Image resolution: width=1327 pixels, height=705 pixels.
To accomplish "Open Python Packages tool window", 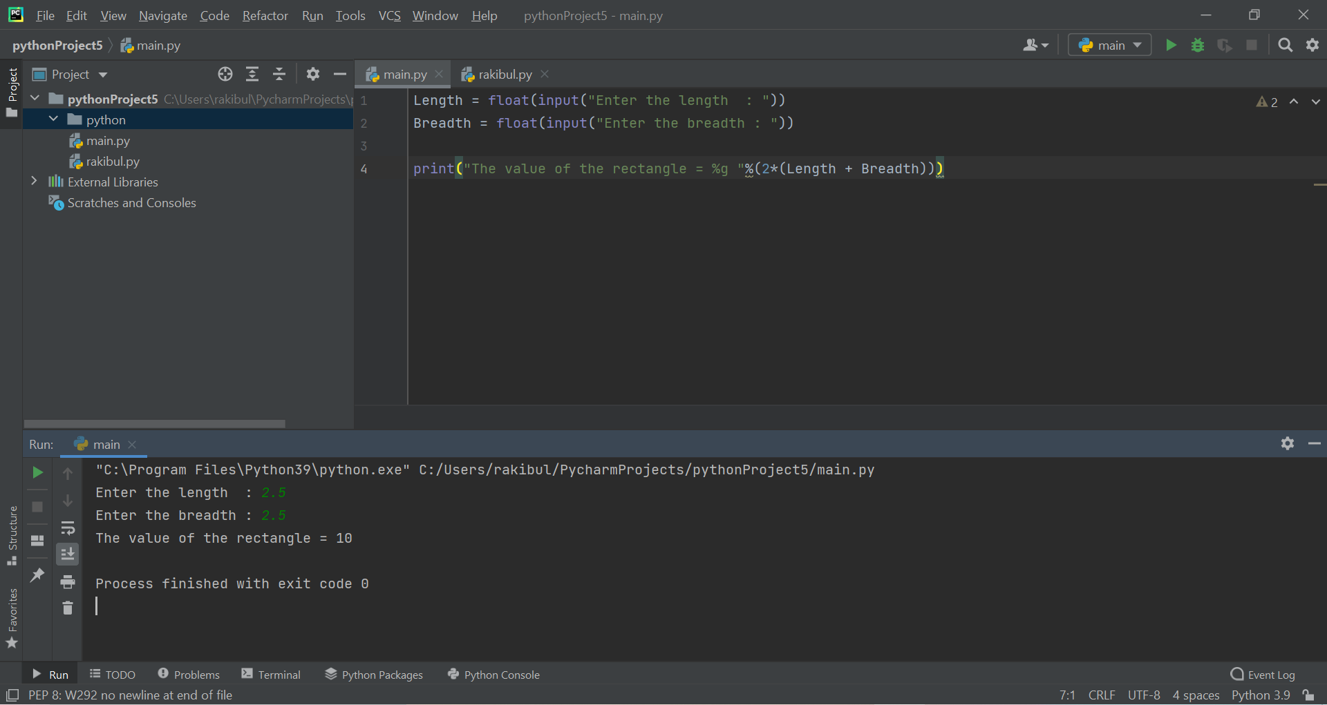I will (x=374, y=675).
